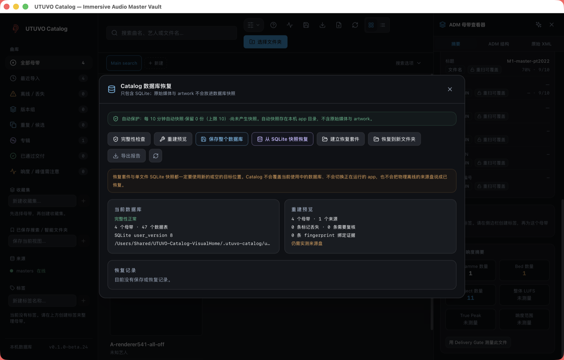Click the sparkle icon in ADM viewer header

tap(538, 25)
